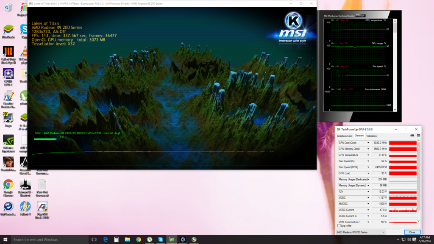Open GeForce Experience desktop icon
The image size is (434, 244).
(x=8, y=144)
